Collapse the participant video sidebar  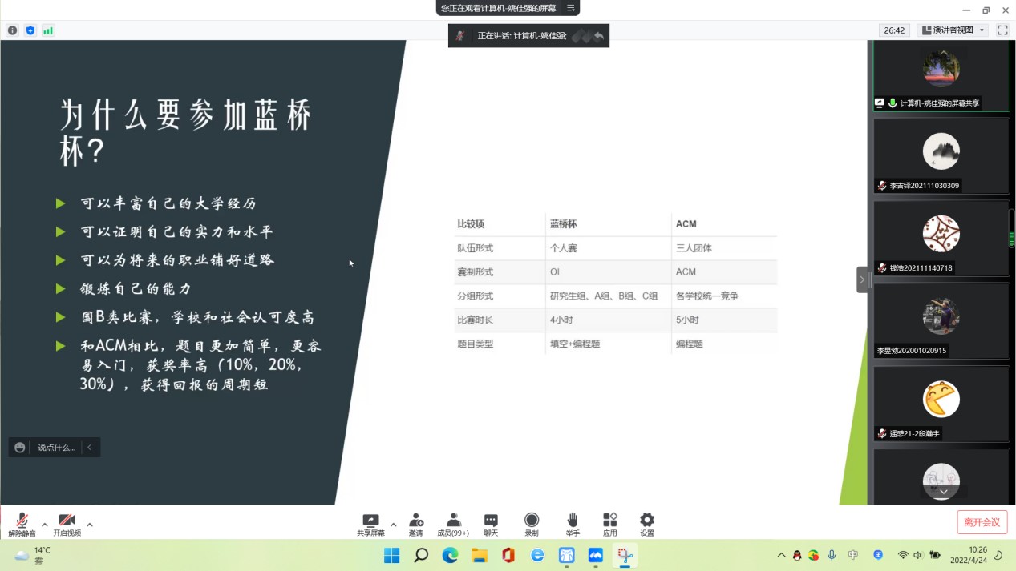(x=862, y=279)
